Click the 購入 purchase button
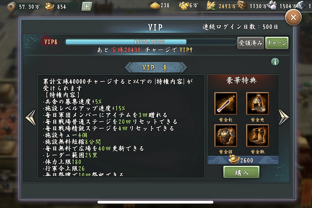Viewport: 312px width, 208px height. point(241,172)
